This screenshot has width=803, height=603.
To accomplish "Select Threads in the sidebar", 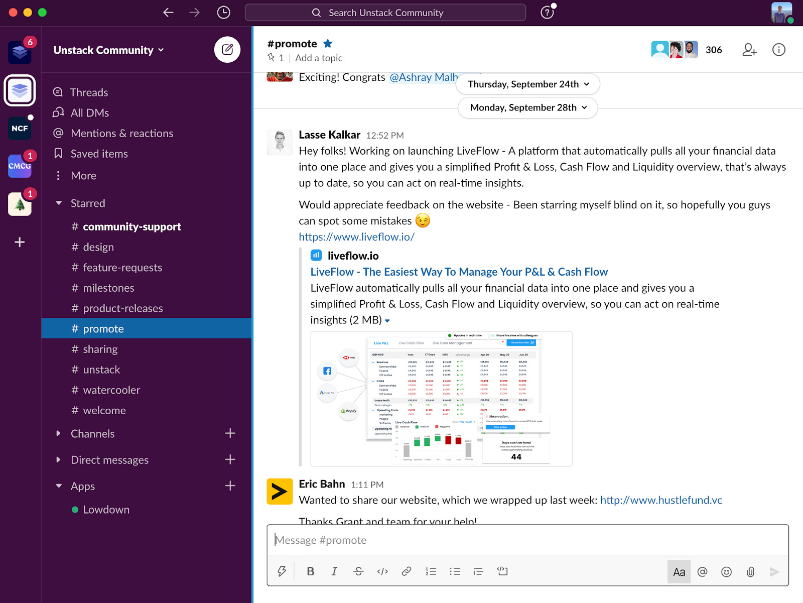I will [89, 92].
